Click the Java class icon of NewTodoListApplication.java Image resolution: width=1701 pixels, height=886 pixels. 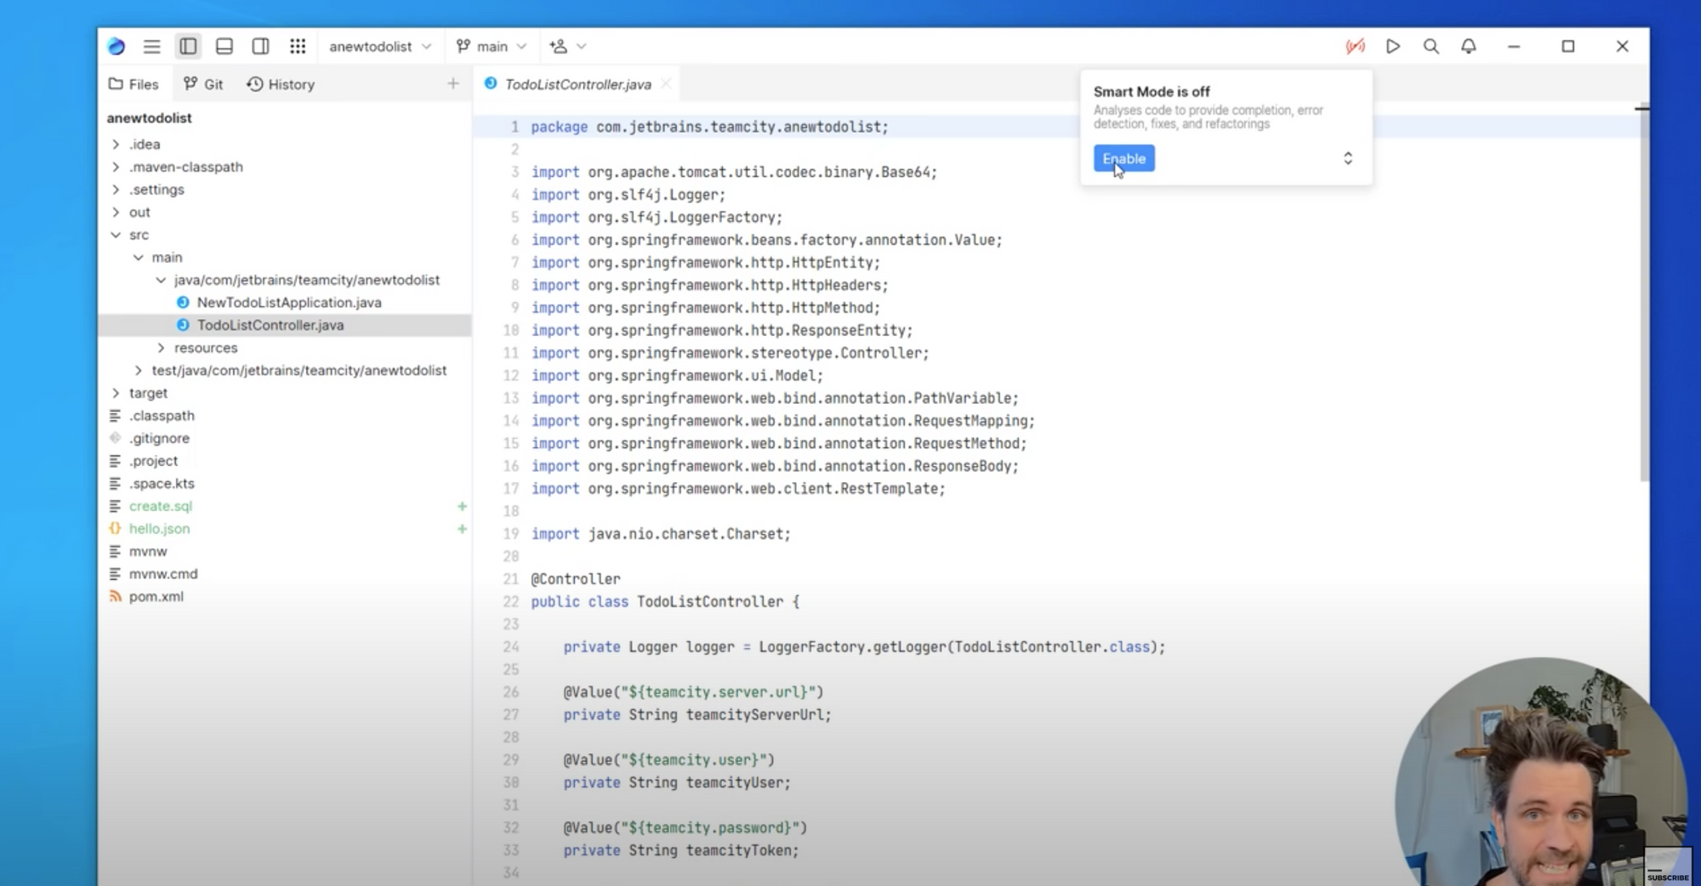(183, 303)
